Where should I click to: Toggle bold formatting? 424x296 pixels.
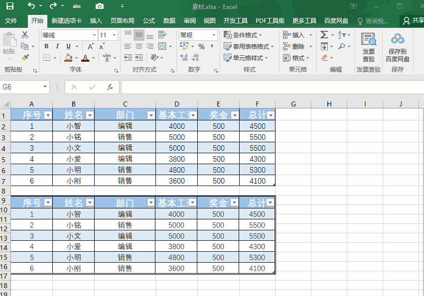[x=46, y=46]
